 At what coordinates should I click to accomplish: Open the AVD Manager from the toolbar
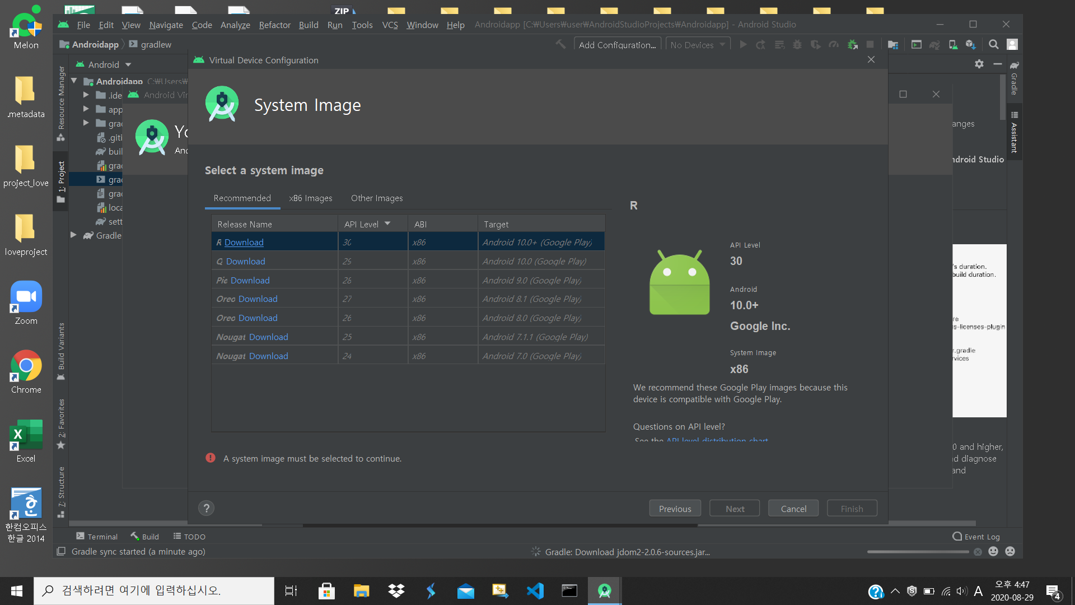pyautogui.click(x=953, y=45)
